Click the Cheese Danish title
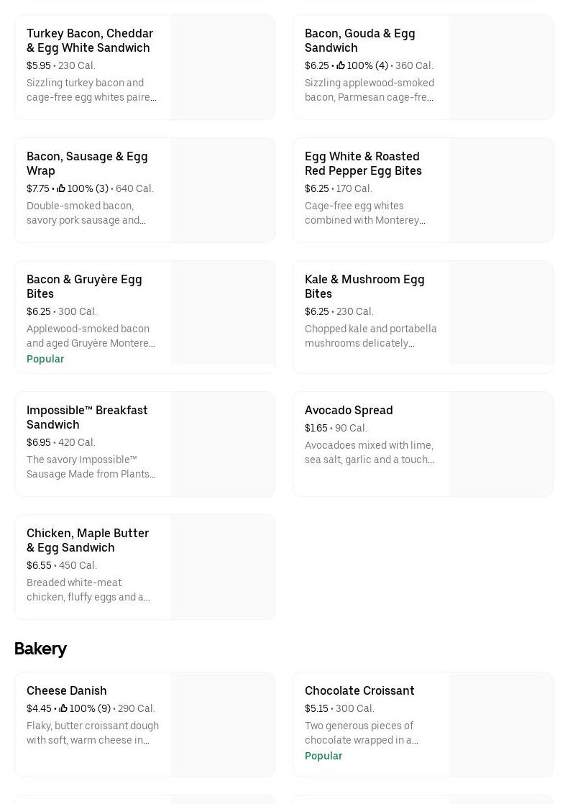Image resolution: width=578 pixels, height=804 pixels. tap(67, 690)
